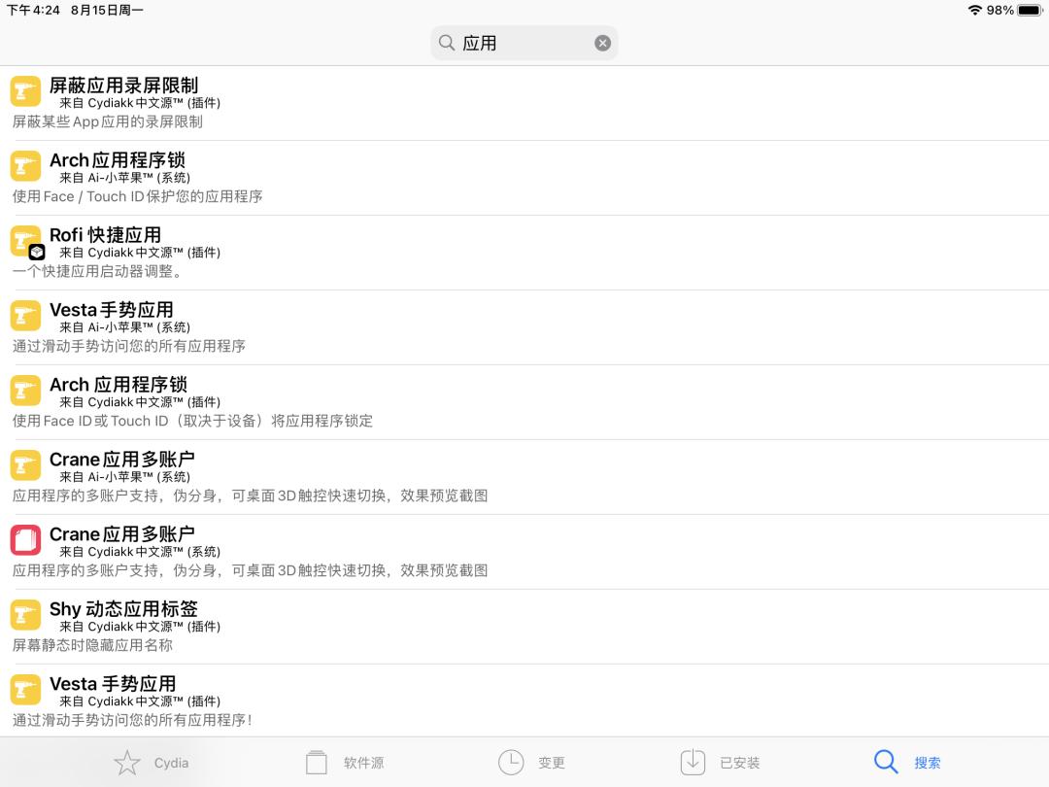The width and height of the screenshot is (1049, 787).
Task: Switch to the 变更 tab
Action: (531, 763)
